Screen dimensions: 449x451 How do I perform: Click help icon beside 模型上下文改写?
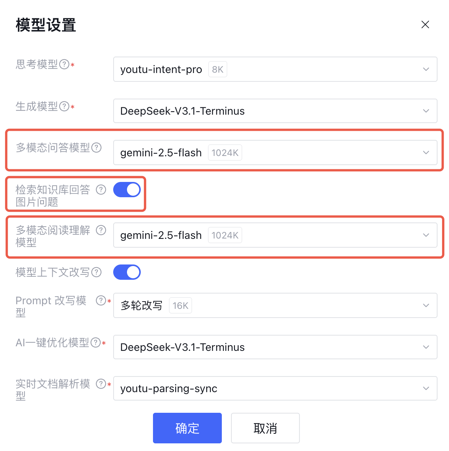[x=96, y=272]
